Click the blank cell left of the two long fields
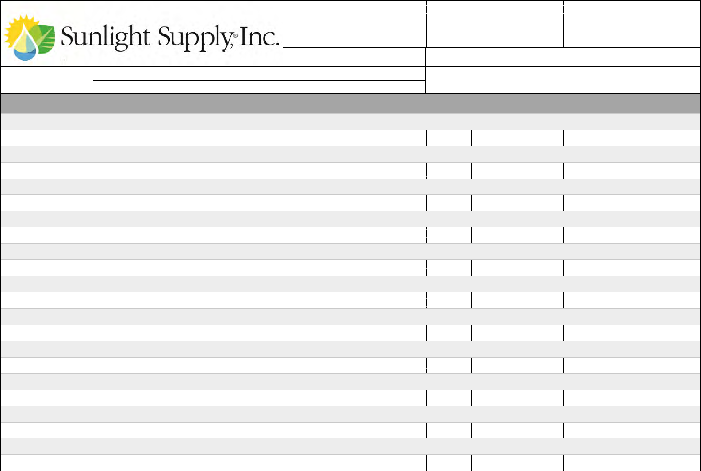Viewport: 701px width, 471px height. (x=47, y=80)
